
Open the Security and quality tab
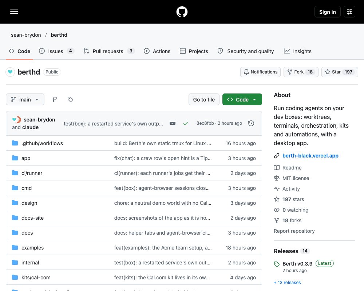coord(246,51)
